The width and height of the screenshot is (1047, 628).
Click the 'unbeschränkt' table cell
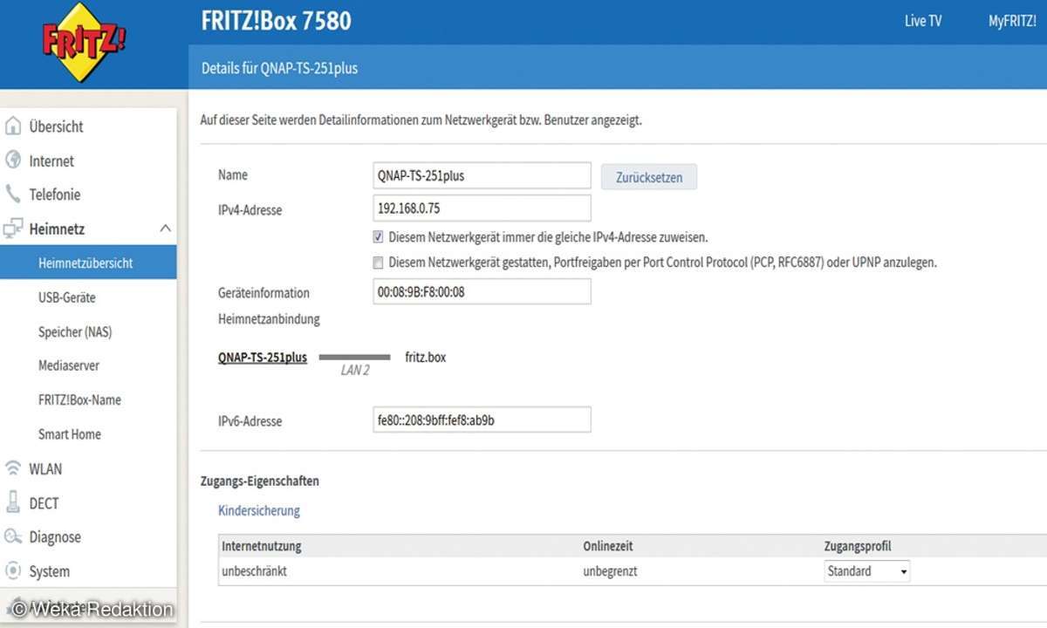click(x=255, y=571)
